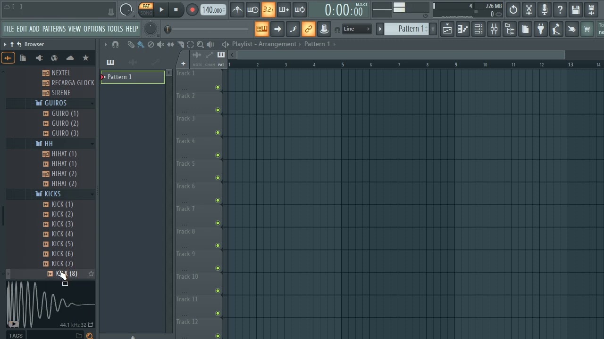Open the FILE menu
604x339 pixels.
[x=9, y=29]
